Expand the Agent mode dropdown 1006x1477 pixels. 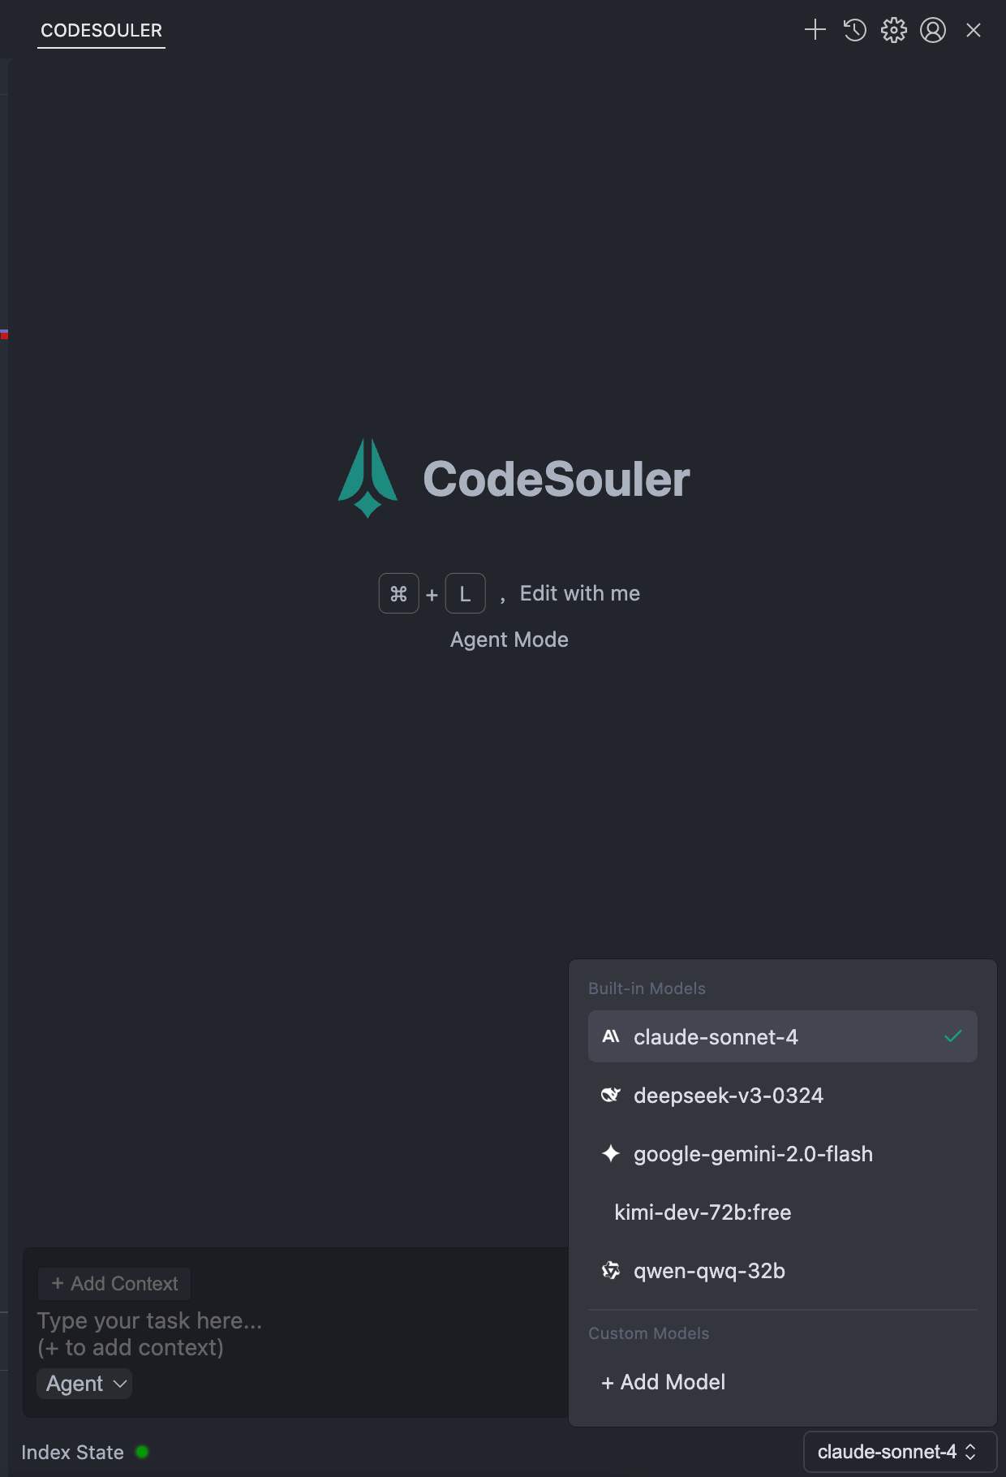point(85,1384)
